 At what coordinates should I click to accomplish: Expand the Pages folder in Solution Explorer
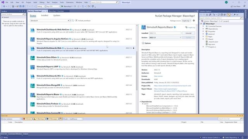tap(203, 37)
